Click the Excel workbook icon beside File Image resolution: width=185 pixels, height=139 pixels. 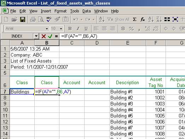[5, 11]
